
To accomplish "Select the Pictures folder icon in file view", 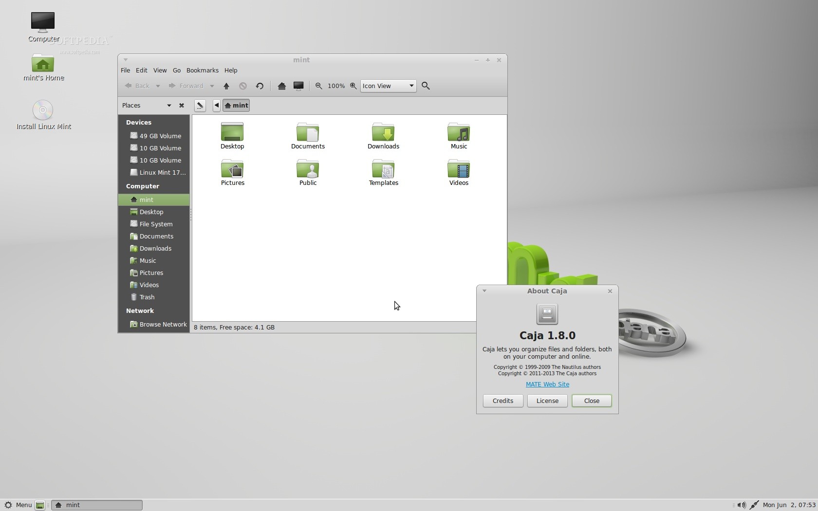I will coord(232,168).
